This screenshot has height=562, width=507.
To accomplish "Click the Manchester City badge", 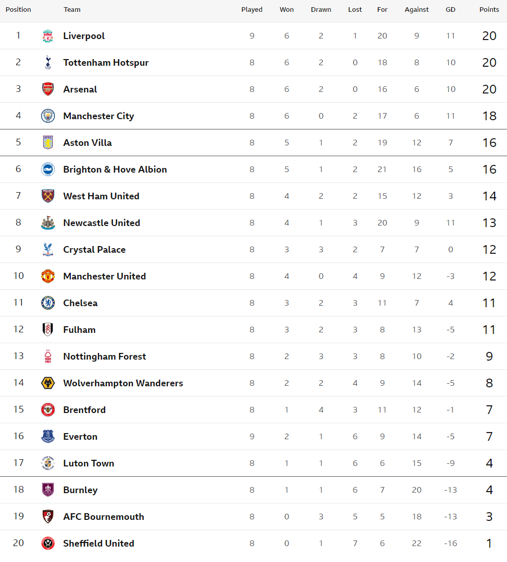I will coord(48,116).
